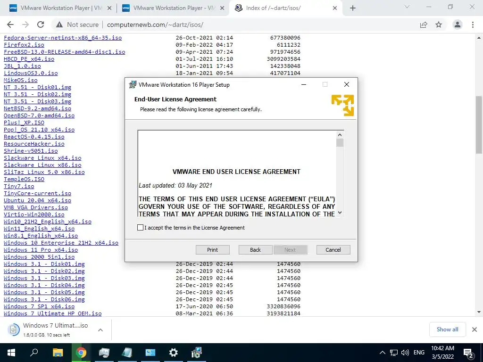
Task: Open FreeBSD-13.0-RELEASE-amd64-disc1.iso link
Action: click(x=64, y=52)
